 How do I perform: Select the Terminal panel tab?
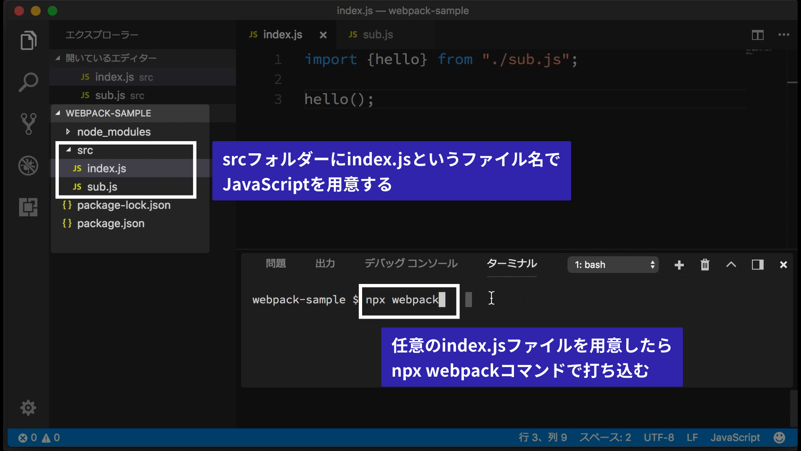(511, 264)
